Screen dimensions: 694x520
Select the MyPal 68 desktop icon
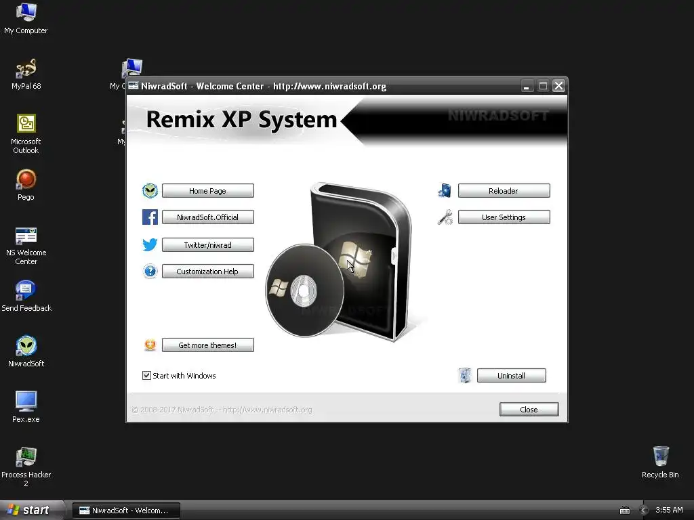pos(26,74)
